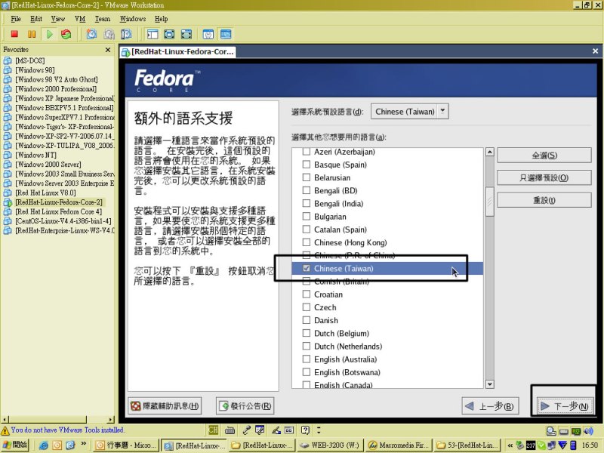Click the green Power On play icon
604x453 pixels.
[x=49, y=34]
